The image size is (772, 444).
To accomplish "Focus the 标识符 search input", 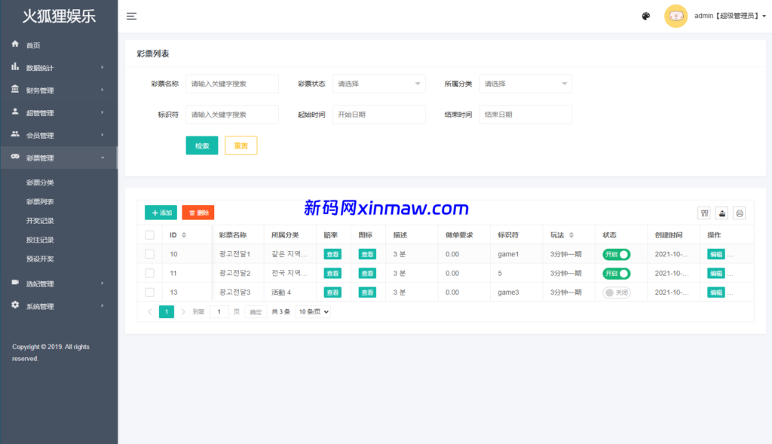I will 232,114.
